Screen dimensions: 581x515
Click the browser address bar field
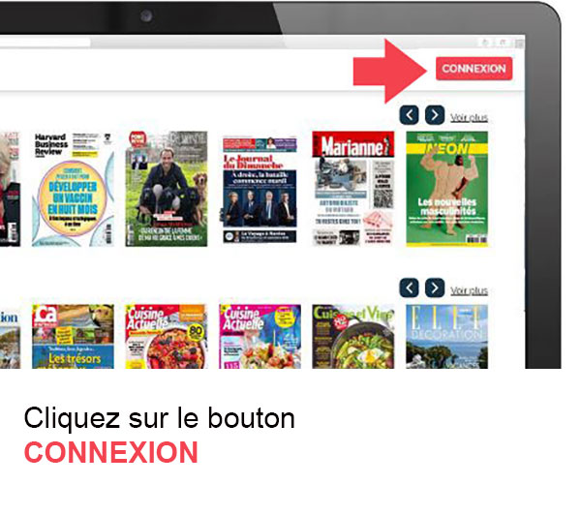46,43
